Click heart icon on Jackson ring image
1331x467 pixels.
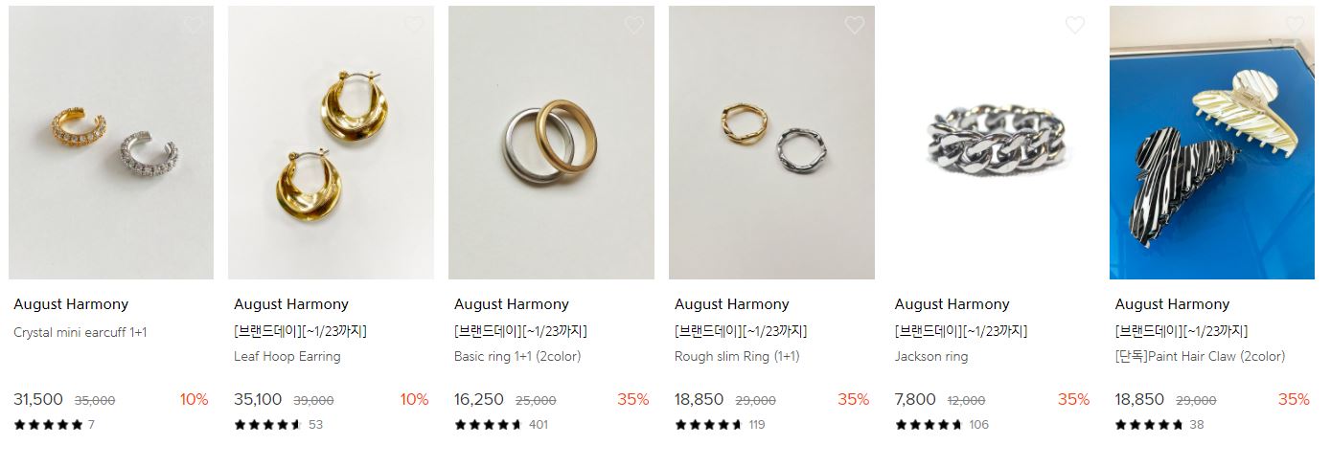point(1075,25)
